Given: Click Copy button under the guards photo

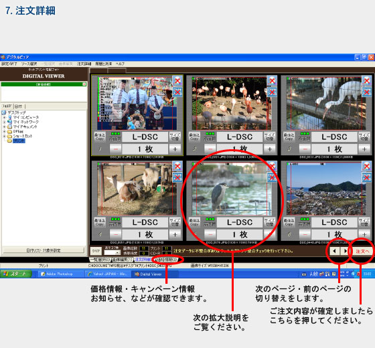Looking at the screenshot, I should tap(100, 137).
